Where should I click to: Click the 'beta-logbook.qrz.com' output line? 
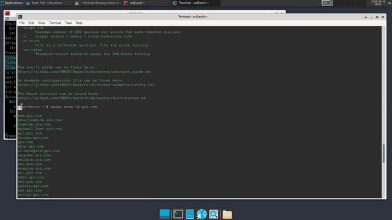[40, 120]
